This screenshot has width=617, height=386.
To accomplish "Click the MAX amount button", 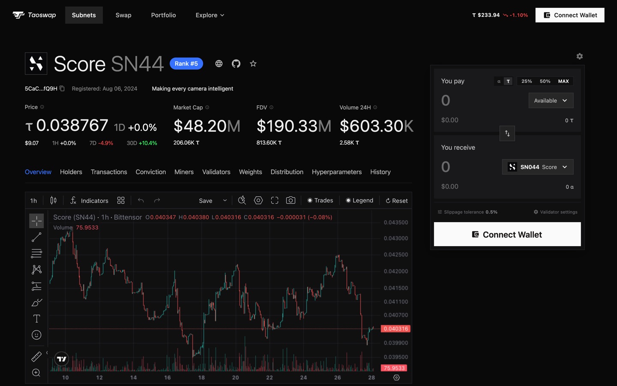I will [x=563, y=81].
